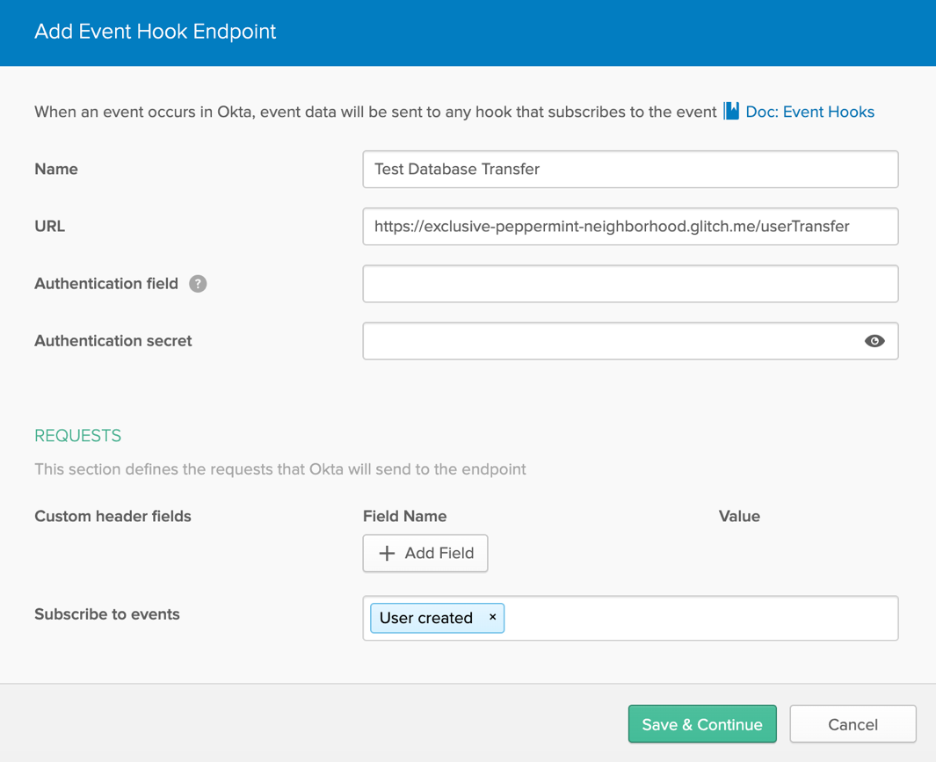Open the Doc: Event Hooks link
The image size is (936, 762).
point(809,112)
